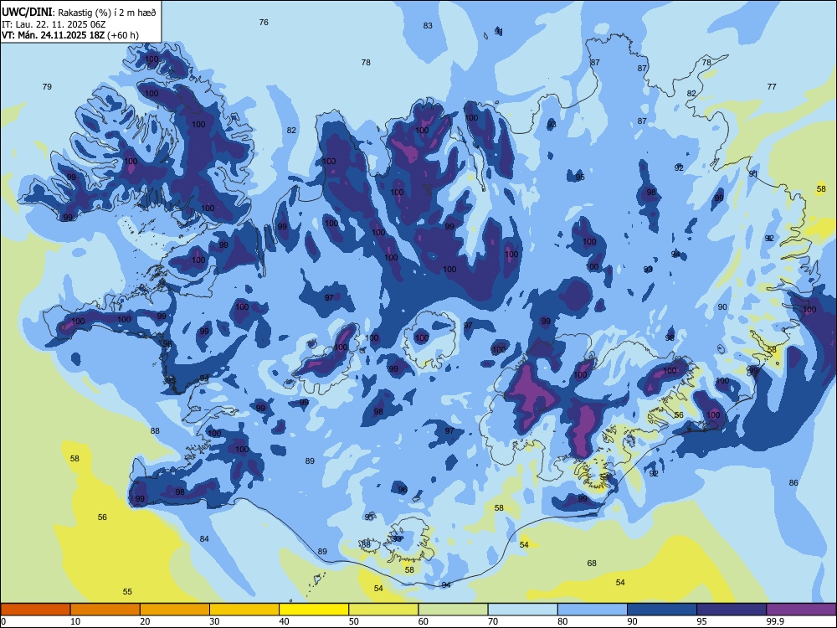
Task: Click the map value '68' off the south coast
Action: (x=592, y=563)
